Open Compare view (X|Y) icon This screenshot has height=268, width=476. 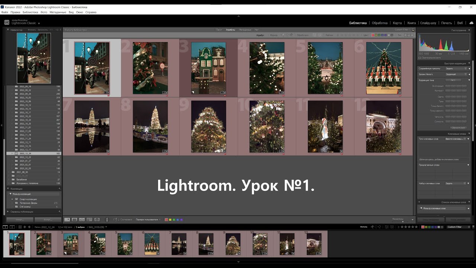point(82,220)
